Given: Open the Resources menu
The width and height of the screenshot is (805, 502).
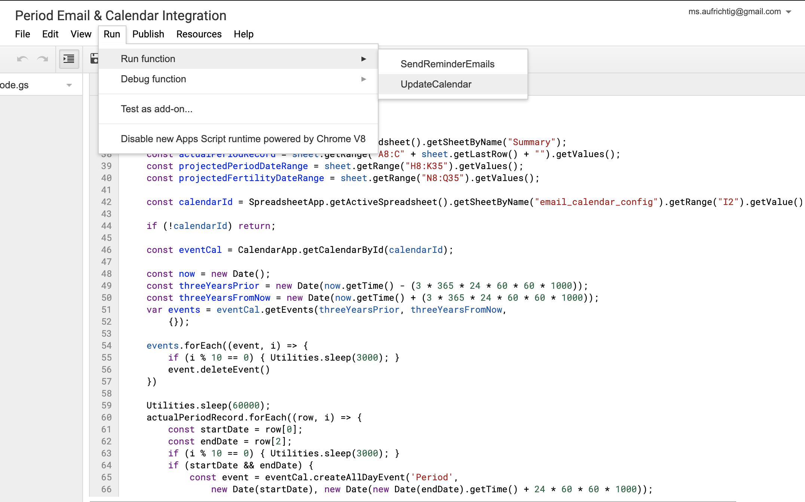Looking at the screenshot, I should click(199, 34).
